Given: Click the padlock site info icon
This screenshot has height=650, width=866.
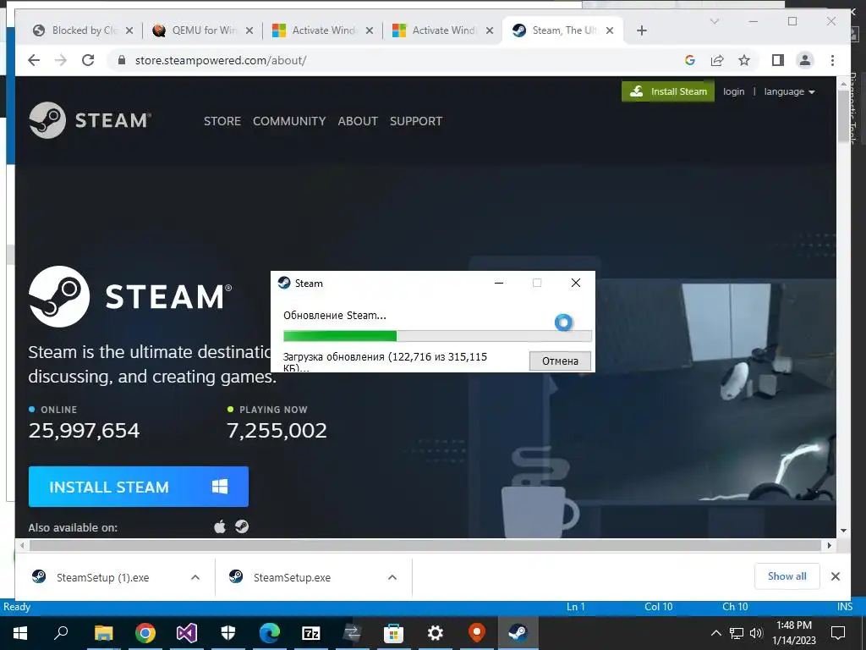Looking at the screenshot, I should [122, 60].
